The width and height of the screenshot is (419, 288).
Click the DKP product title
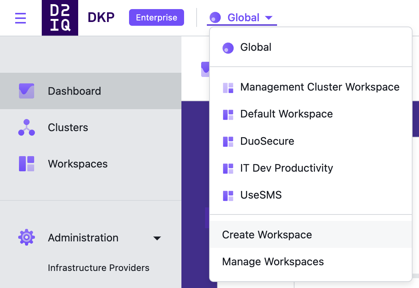click(x=101, y=17)
